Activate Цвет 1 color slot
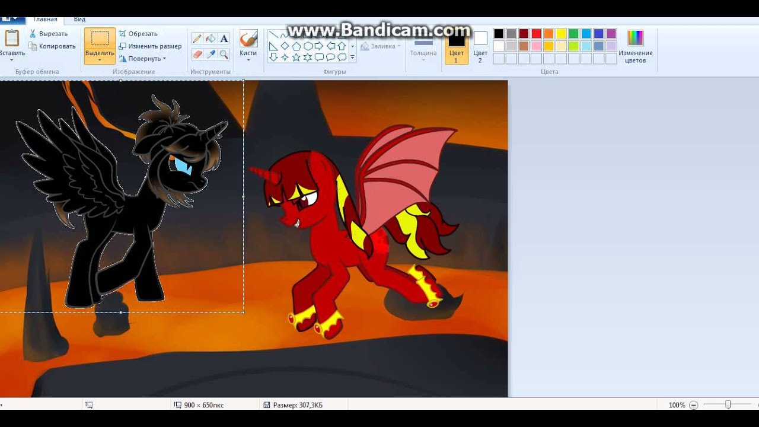This screenshot has height=427, width=759. (x=457, y=47)
